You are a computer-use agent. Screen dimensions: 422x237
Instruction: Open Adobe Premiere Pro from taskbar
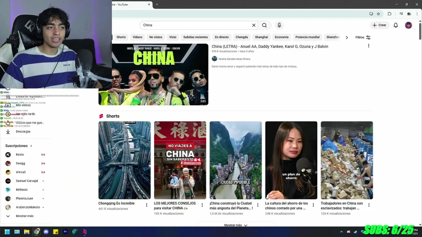click(65, 232)
